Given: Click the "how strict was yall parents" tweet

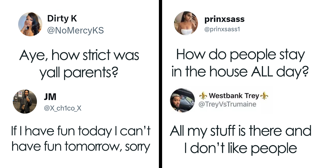Looking at the screenshot, I should tap(79, 64).
